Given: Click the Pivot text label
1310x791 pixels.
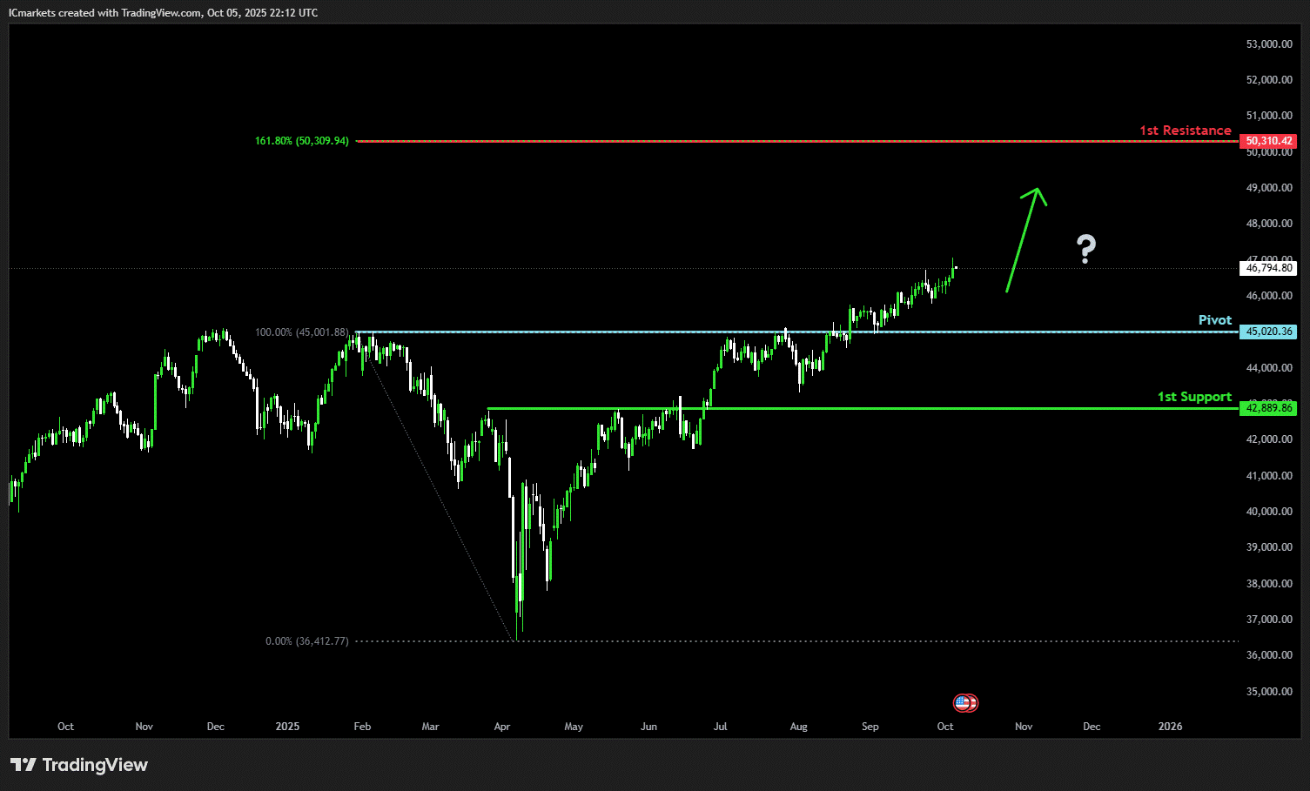Looking at the screenshot, I should (x=1214, y=320).
